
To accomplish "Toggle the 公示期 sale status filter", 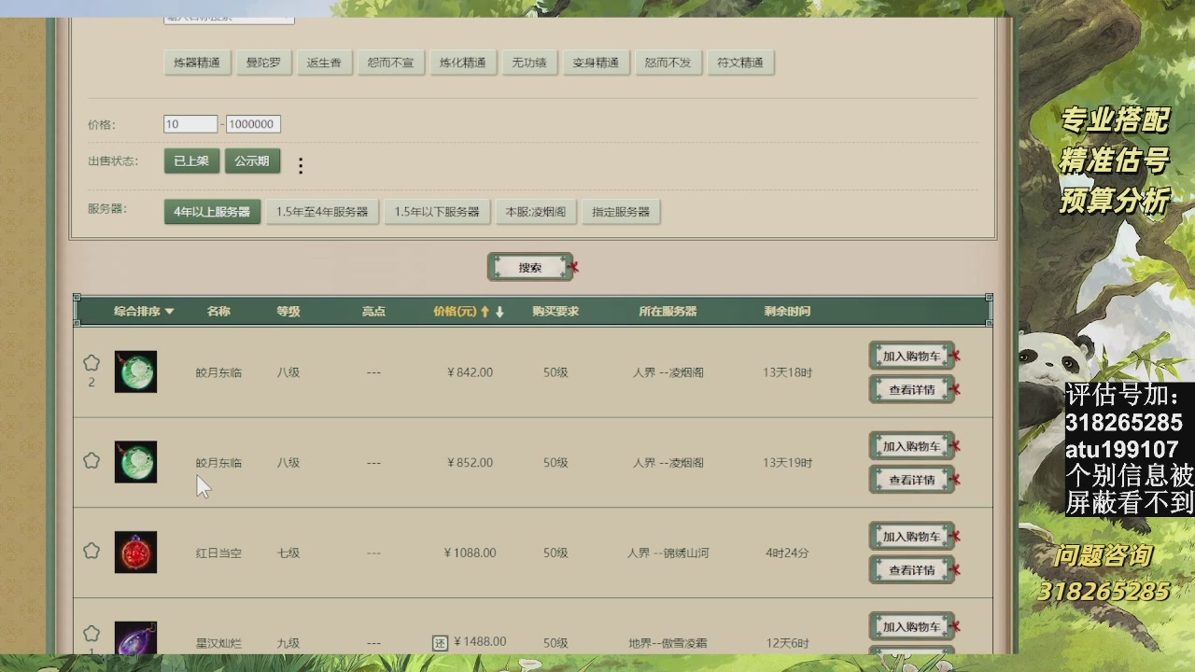I will (252, 161).
